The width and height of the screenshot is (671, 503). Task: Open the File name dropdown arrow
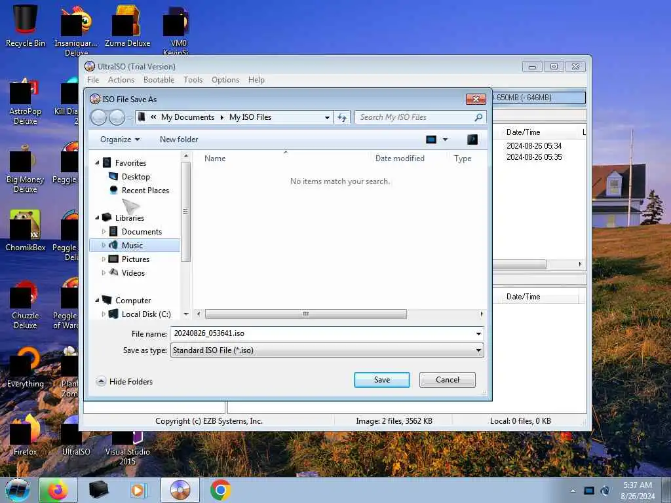click(478, 333)
